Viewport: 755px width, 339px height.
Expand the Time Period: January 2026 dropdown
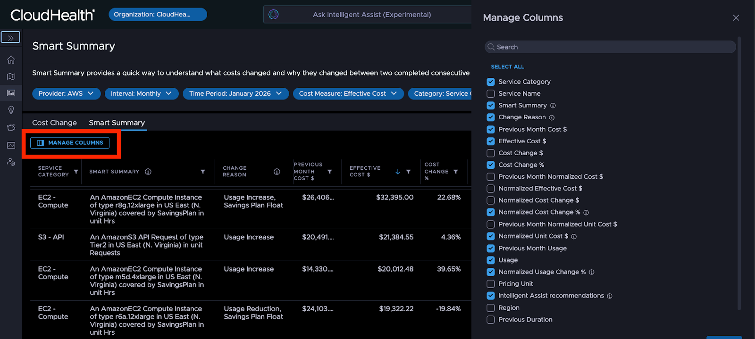tap(235, 93)
